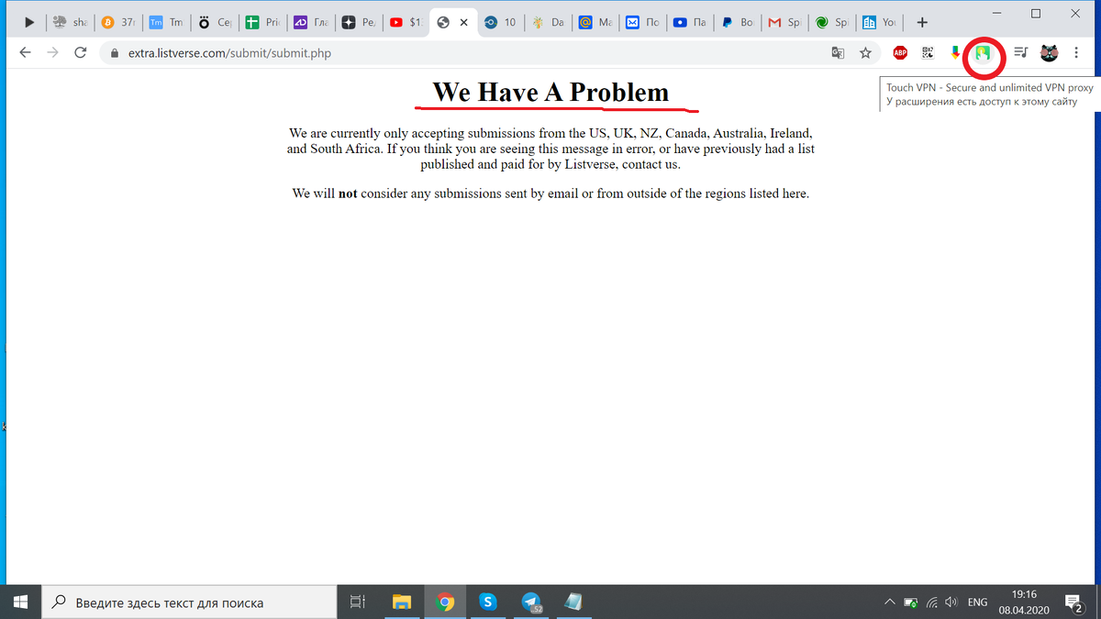Switch to the Cyrillic 'Ce' tab
1101x619 pixels.
[214, 22]
